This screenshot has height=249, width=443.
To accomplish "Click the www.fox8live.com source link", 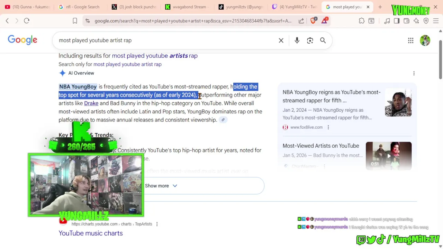I will point(306,127).
